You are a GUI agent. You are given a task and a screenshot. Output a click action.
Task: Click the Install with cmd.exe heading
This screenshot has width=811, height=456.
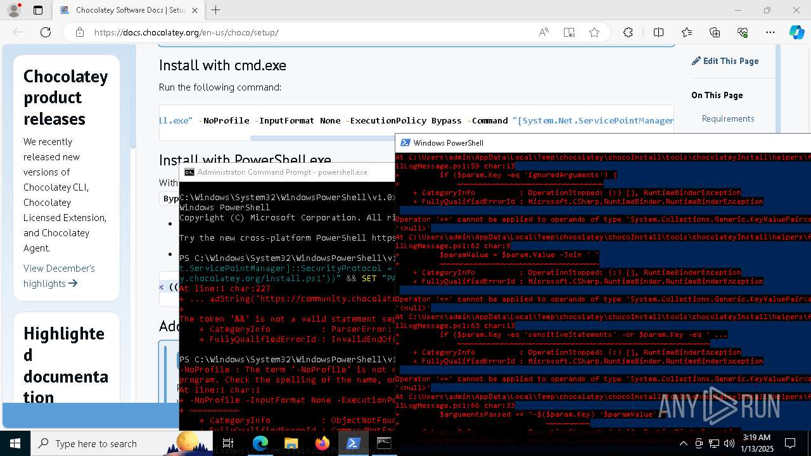coord(222,65)
